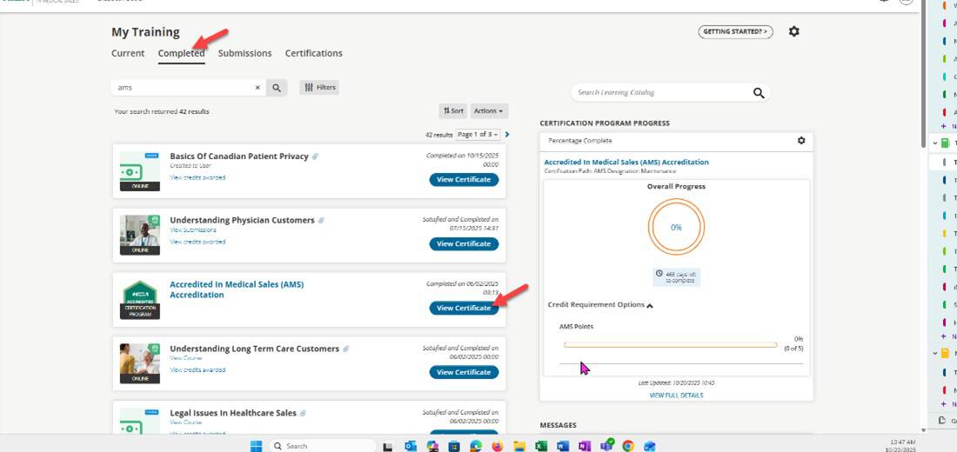The image size is (957, 452).
Task: View certificate for Understanding Physician Customers
Action: pyautogui.click(x=464, y=244)
